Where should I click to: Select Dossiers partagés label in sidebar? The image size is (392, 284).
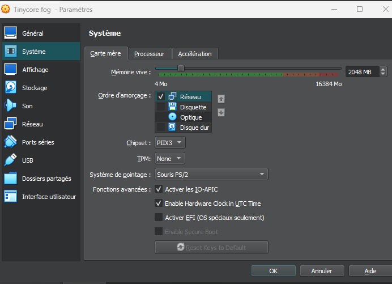[46, 179]
